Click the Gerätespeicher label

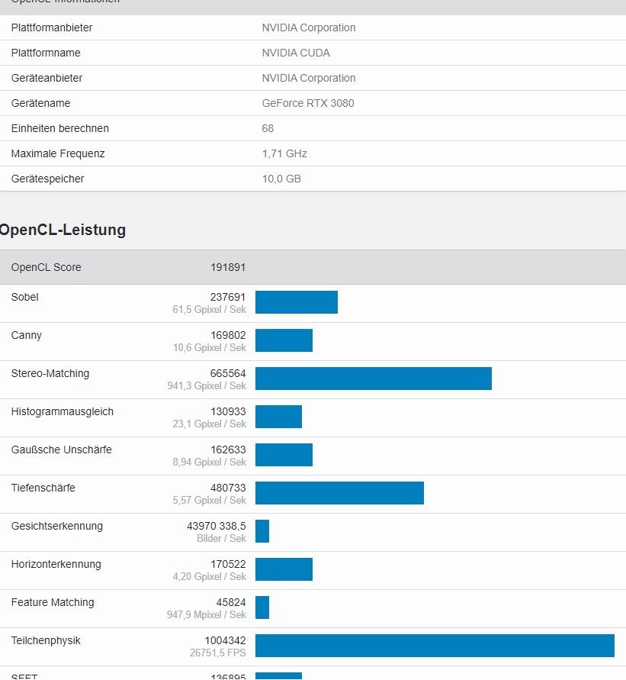47,179
